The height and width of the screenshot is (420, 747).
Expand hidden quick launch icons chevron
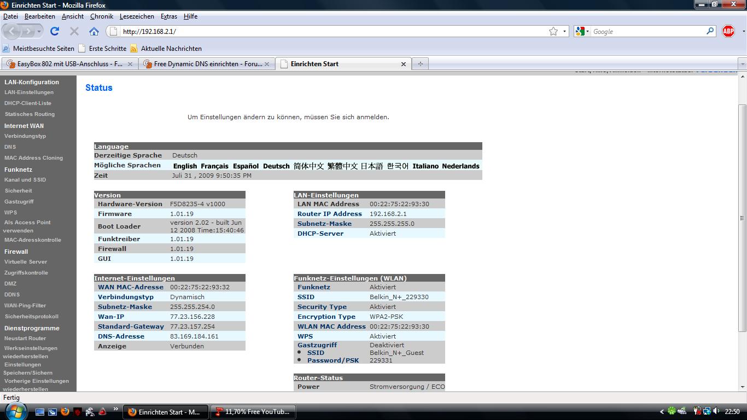coord(115,409)
